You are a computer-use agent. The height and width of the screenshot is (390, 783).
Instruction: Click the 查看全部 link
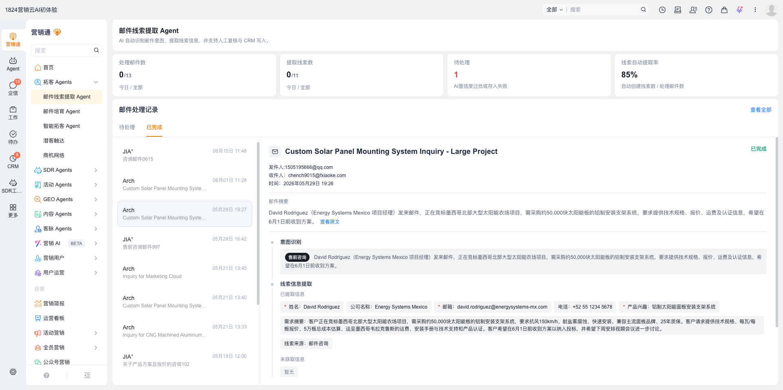761,110
